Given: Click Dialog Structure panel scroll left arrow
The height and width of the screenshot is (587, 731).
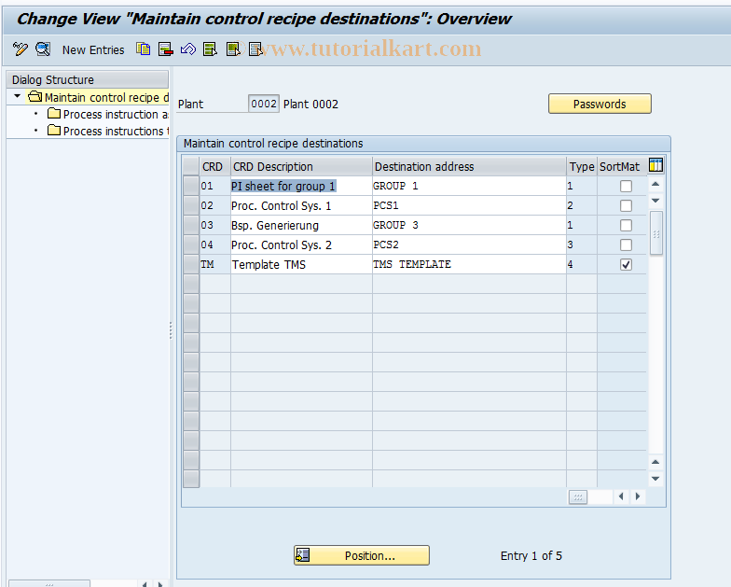Looking at the screenshot, I should [x=145, y=584].
